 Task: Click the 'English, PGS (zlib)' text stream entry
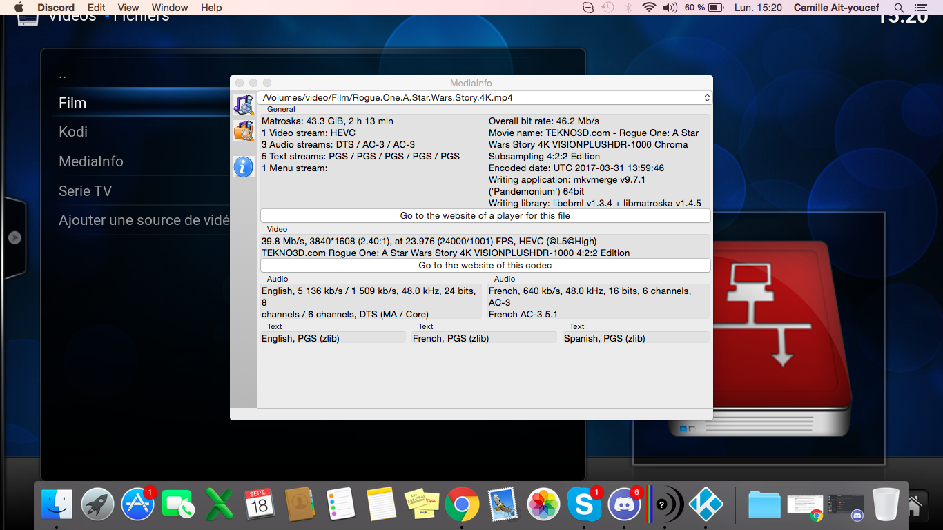301,338
